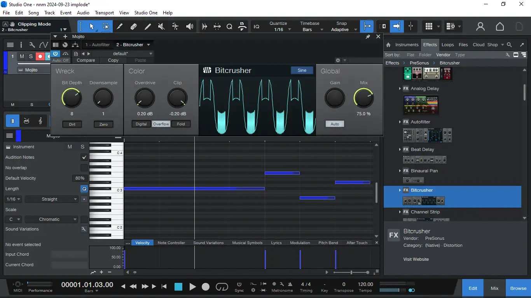Click the Rewind transport button
This screenshot has height=298, width=531.
[x=133, y=287]
